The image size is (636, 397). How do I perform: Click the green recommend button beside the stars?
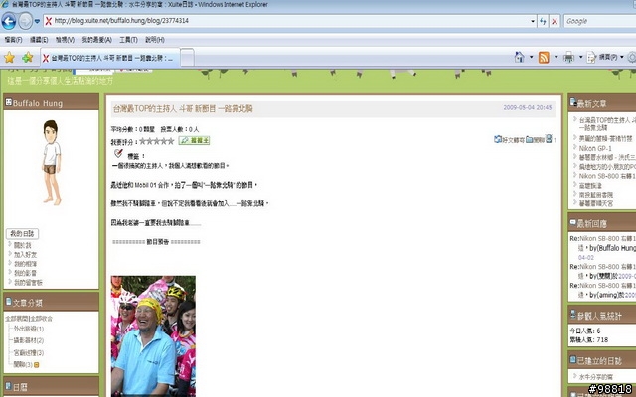195,141
